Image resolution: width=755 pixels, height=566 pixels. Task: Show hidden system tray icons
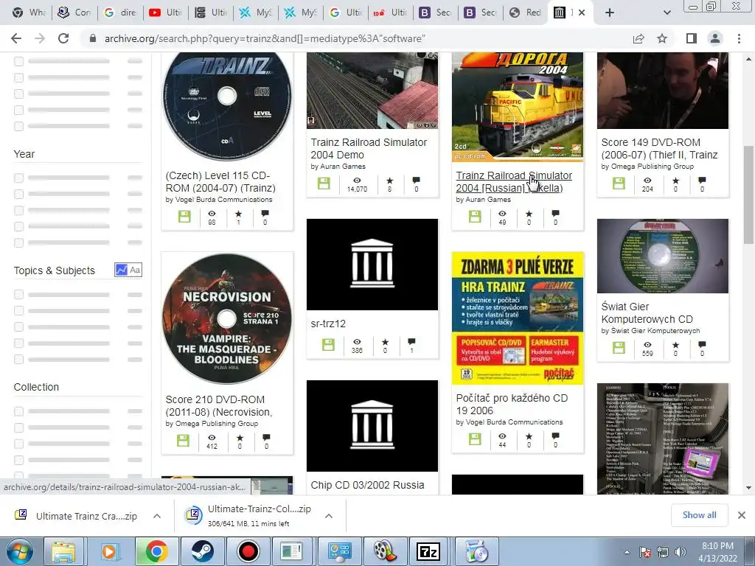tap(627, 552)
